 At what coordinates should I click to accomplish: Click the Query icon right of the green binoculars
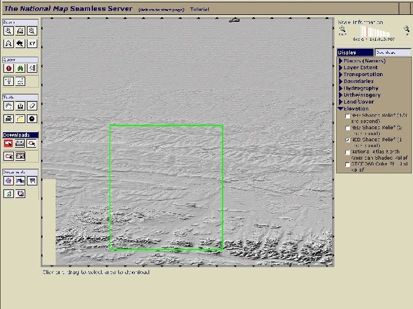pos(32,68)
